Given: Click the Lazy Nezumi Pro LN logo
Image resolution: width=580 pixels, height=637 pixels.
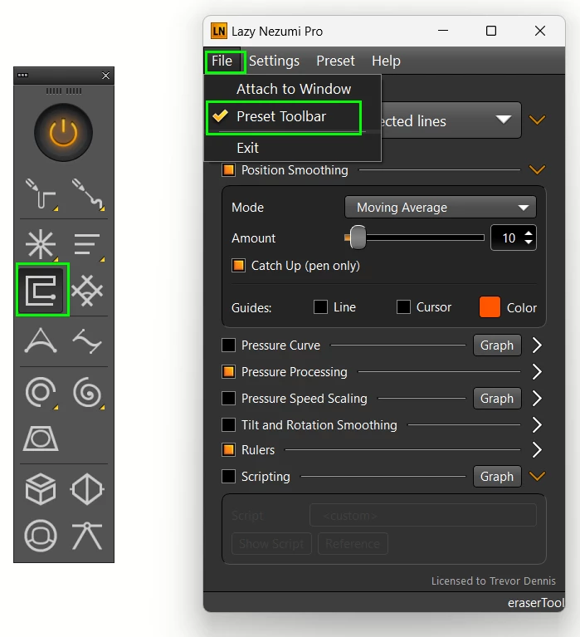Looking at the screenshot, I should [x=219, y=31].
